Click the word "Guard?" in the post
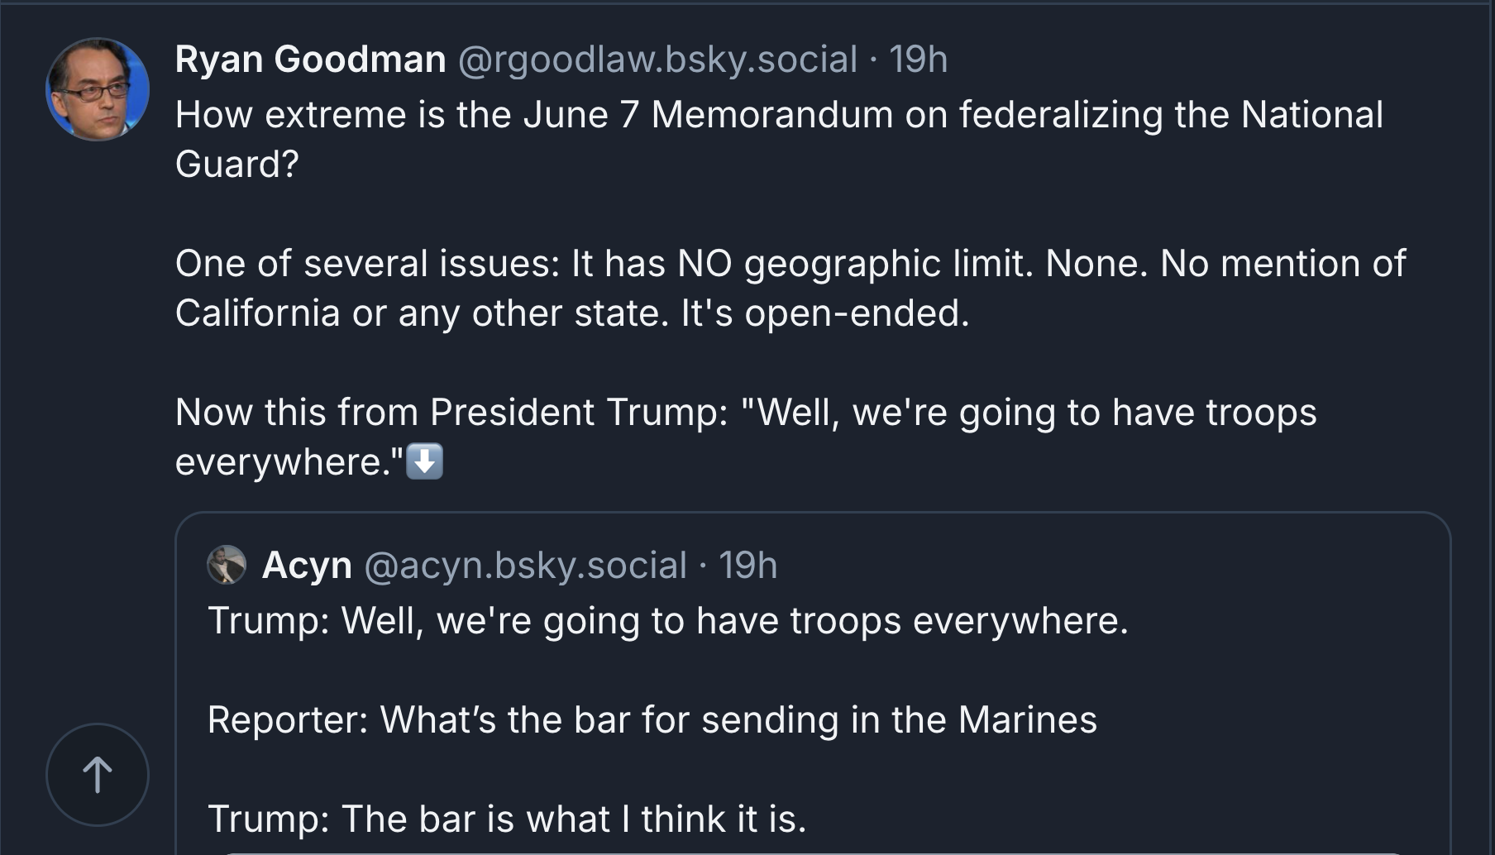1495x855 pixels. [236, 165]
